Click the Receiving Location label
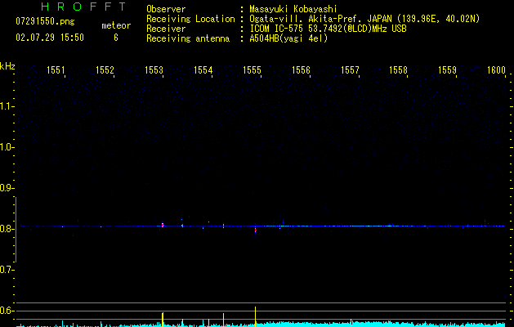The image size is (514, 327). coord(190,19)
